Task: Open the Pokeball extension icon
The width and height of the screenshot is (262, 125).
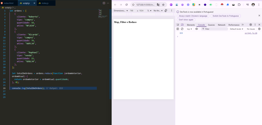Action: 222,5
